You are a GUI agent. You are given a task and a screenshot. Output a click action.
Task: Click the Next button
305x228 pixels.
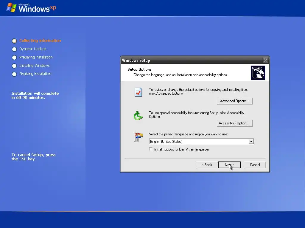pyautogui.click(x=229, y=165)
